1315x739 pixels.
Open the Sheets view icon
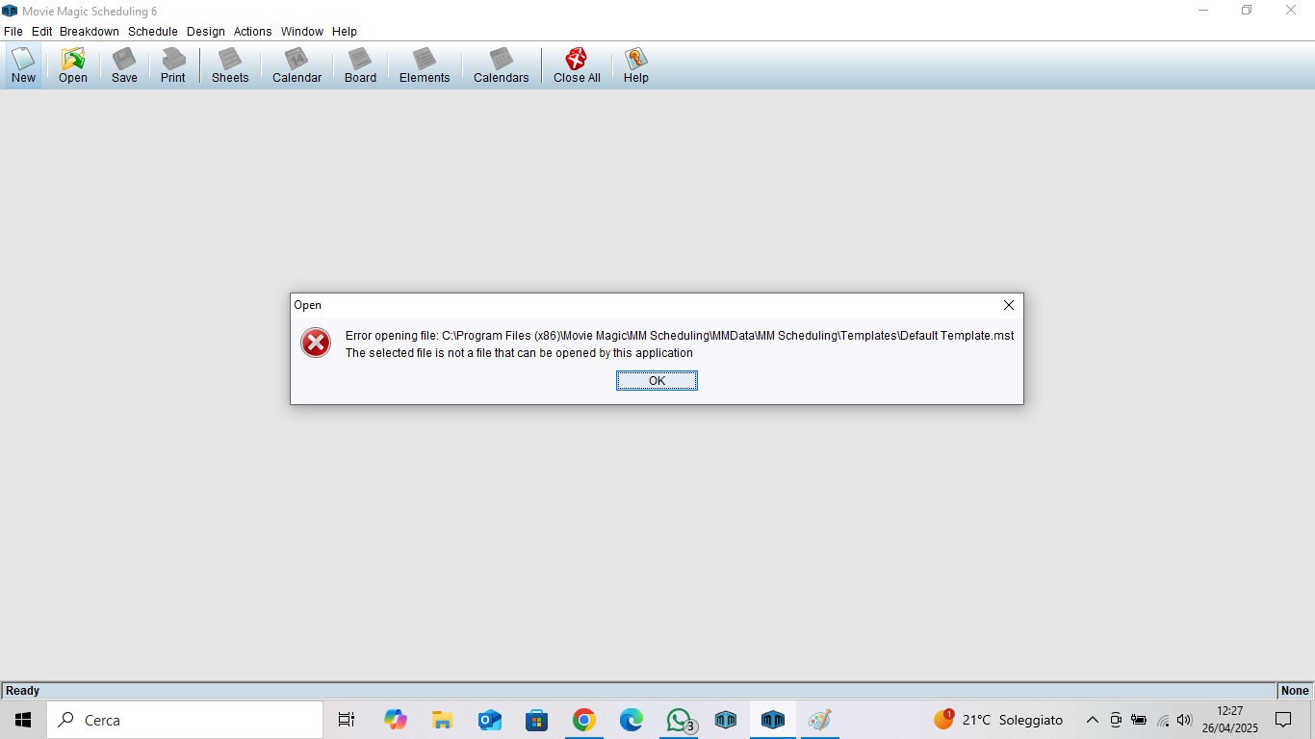[x=230, y=65]
